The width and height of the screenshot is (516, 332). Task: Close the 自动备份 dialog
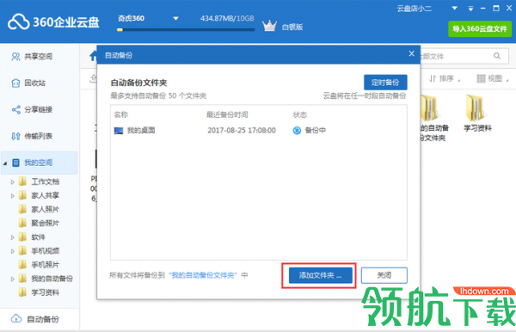point(411,53)
